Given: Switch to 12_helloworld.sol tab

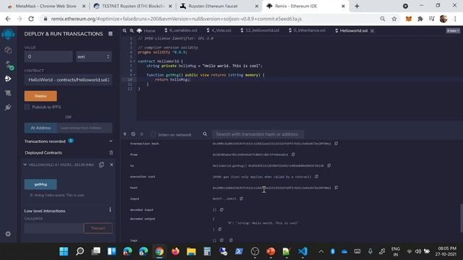Looking at the screenshot, I should [x=260, y=30].
